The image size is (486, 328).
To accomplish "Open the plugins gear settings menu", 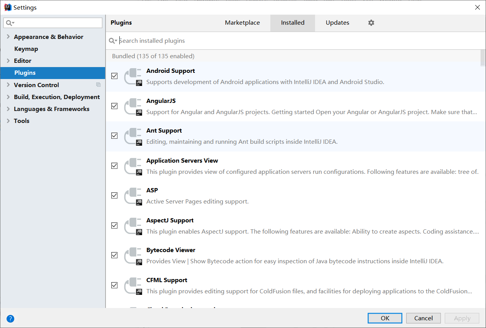I will [371, 23].
